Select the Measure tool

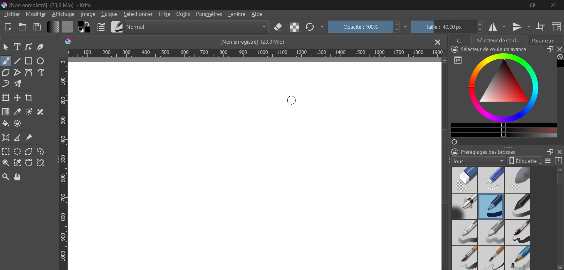tap(17, 137)
